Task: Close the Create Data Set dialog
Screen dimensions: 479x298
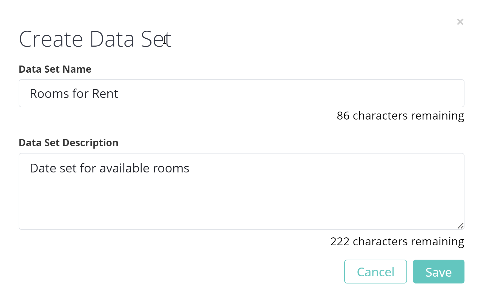Action: 460,22
